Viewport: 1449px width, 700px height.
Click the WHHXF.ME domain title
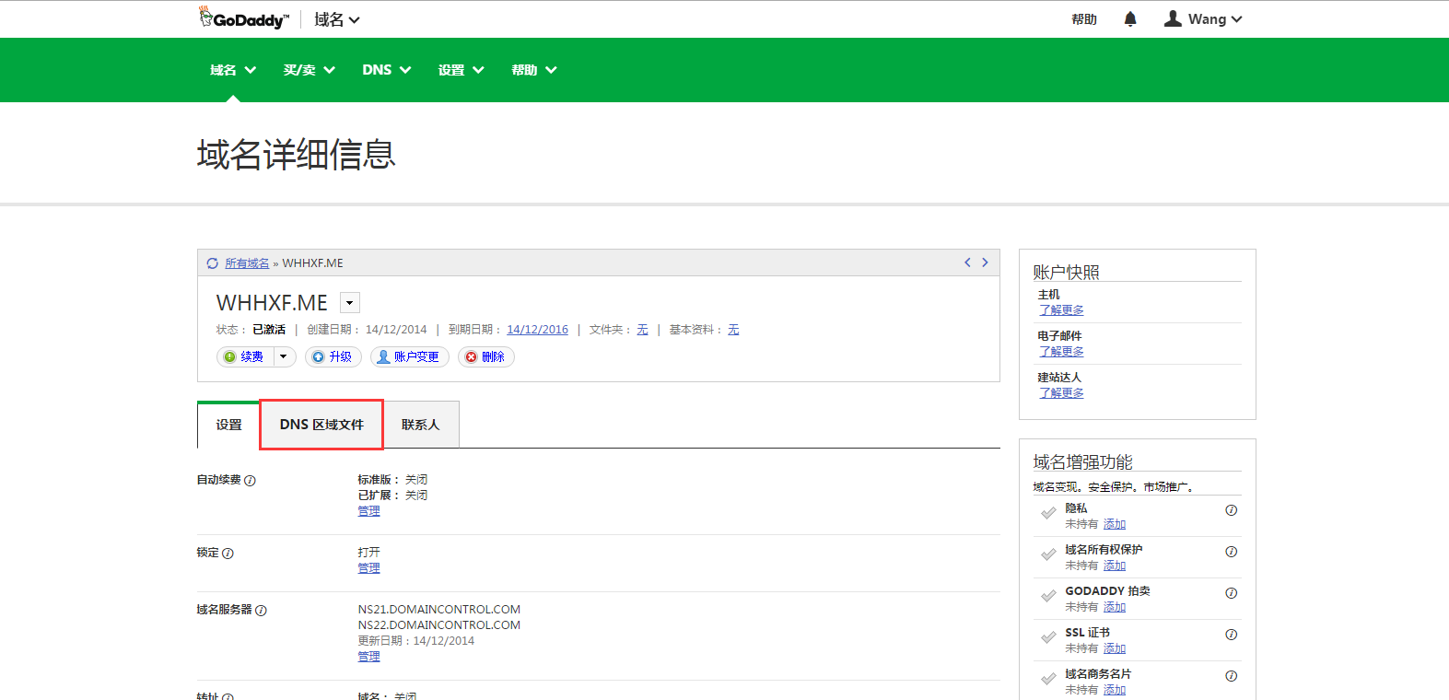click(272, 303)
